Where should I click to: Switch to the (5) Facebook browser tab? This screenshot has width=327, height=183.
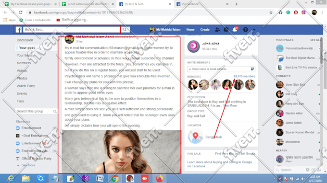202,4
